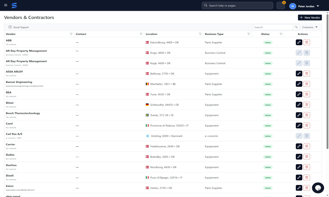
Task: Edit the ASSA ABLOY vendor
Action: pos(299,74)
